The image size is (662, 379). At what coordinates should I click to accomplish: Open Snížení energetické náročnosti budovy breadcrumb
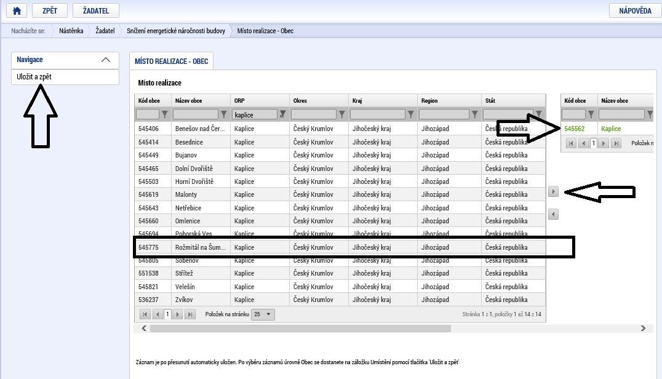(x=176, y=31)
